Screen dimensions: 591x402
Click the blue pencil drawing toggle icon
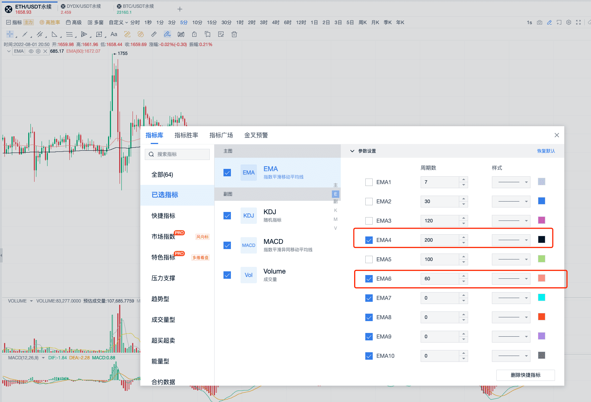coord(549,23)
